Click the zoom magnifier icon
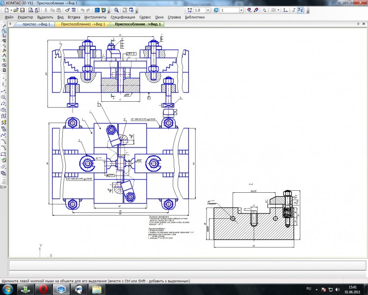The height and width of the screenshot is (295, 368). pos(116,10)
